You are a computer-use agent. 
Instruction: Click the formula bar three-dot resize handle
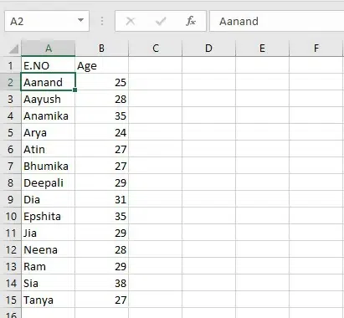tap(102, 21)
